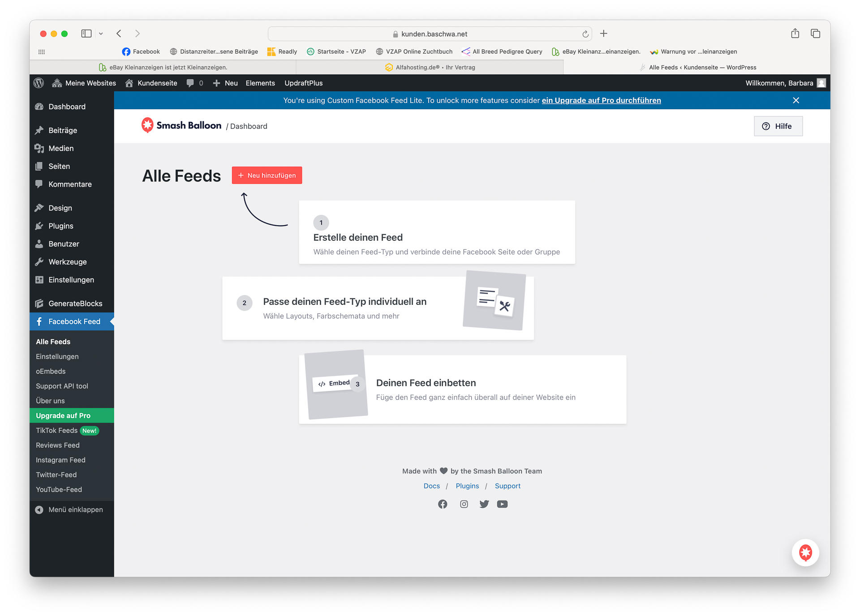Click the WordPress logo in admin bar
This screenshot has height=616, width=860.
(x=39, y=83)
